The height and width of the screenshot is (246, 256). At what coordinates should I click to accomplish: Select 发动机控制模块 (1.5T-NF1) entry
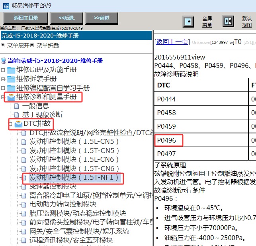pos(75,178)
